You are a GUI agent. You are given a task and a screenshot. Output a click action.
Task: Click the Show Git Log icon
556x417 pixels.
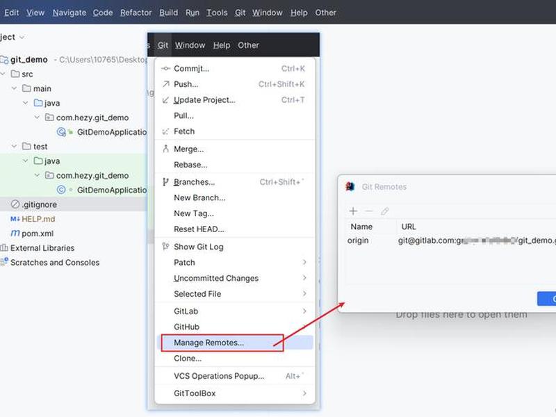tap(165, 247)
